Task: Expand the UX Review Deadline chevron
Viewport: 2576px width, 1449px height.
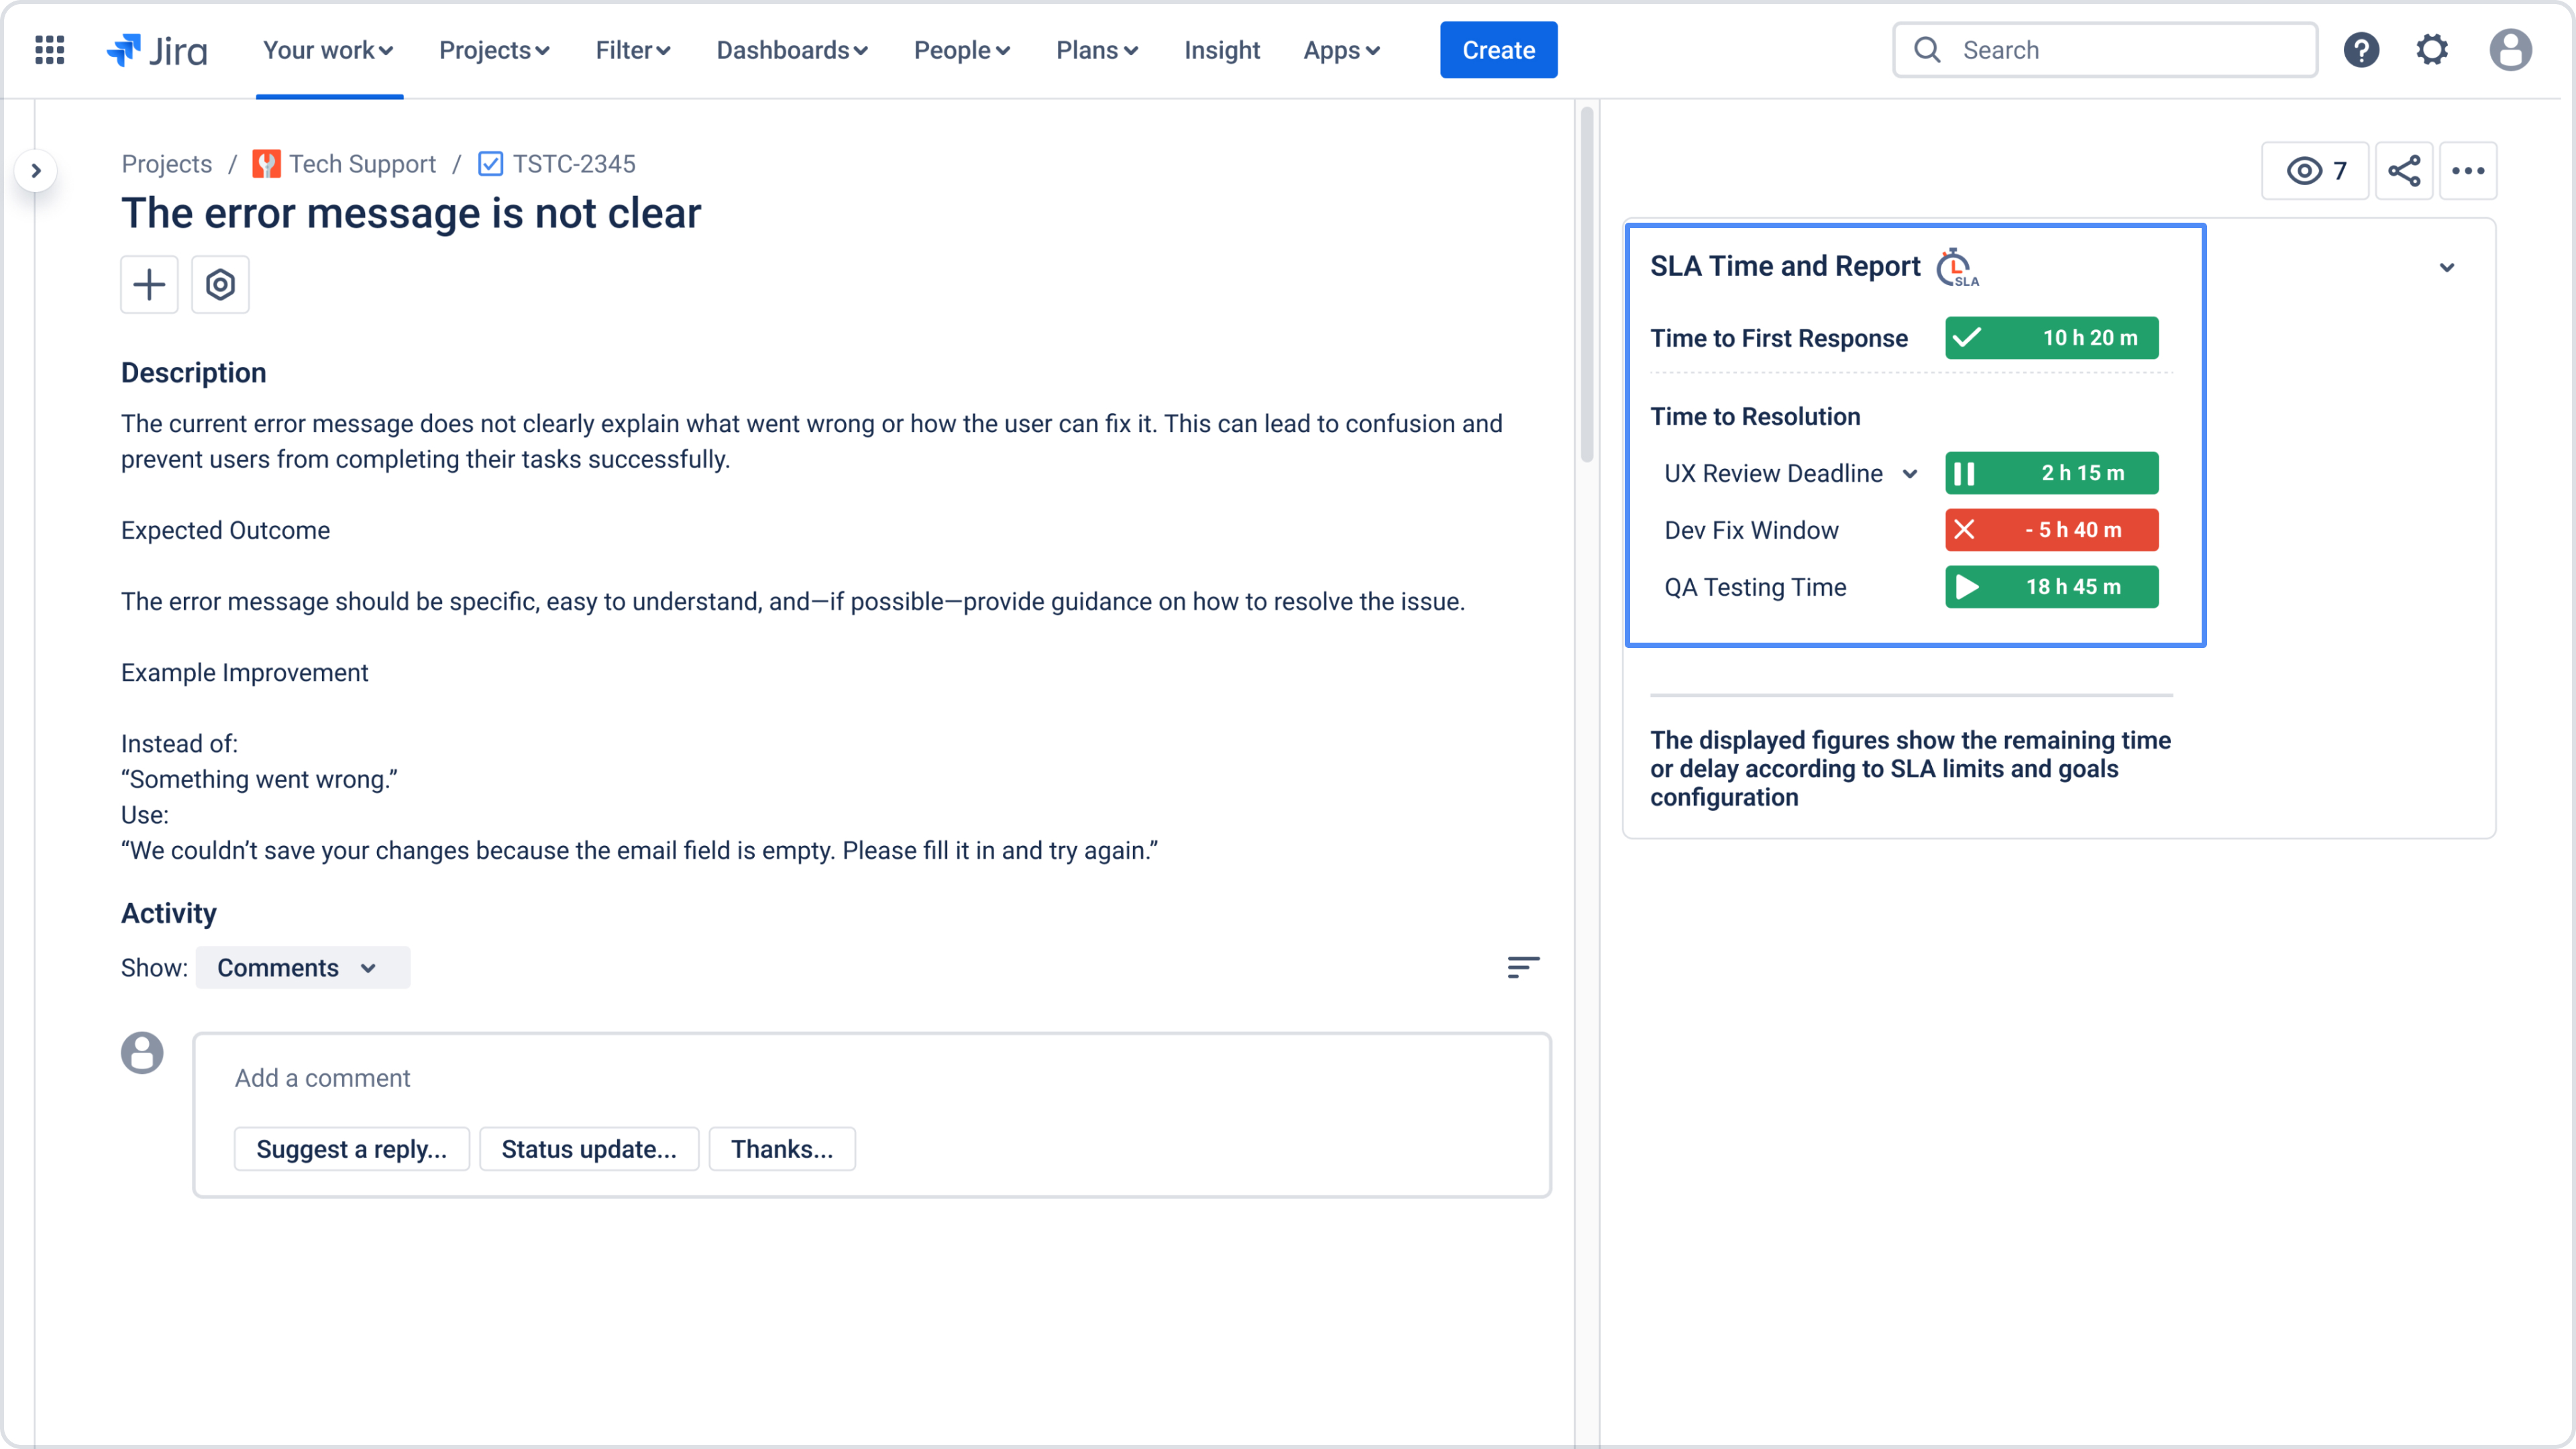Action: pos(1910,473)
